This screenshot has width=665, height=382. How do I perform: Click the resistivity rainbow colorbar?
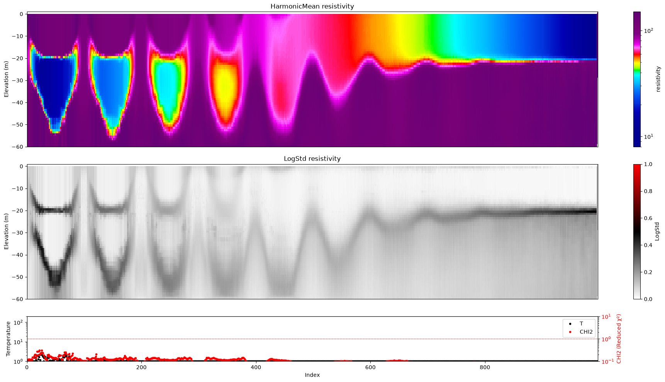coord(637,79)
